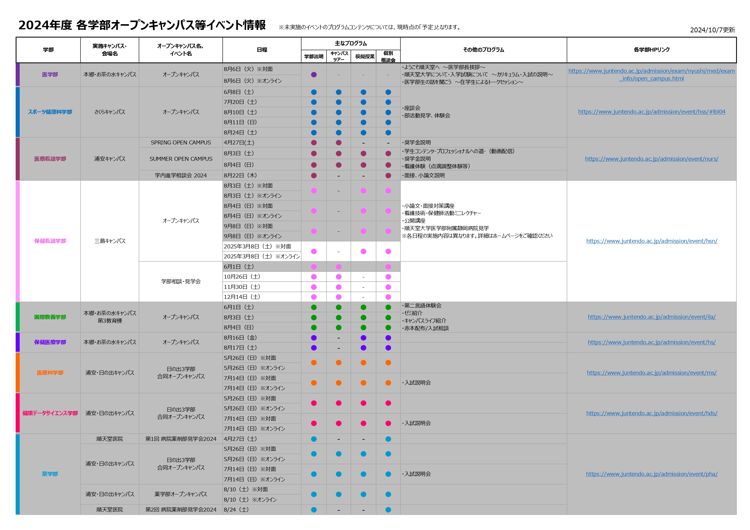
Task: Click the 個別相談会 dot for 8/24（土）
Action: coord(388,510)
